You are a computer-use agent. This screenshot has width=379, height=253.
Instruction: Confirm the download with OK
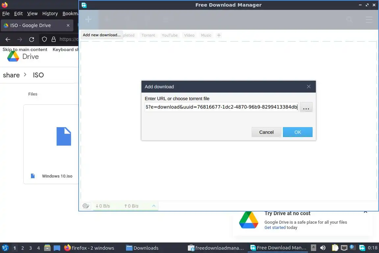[x=297, y=132]
